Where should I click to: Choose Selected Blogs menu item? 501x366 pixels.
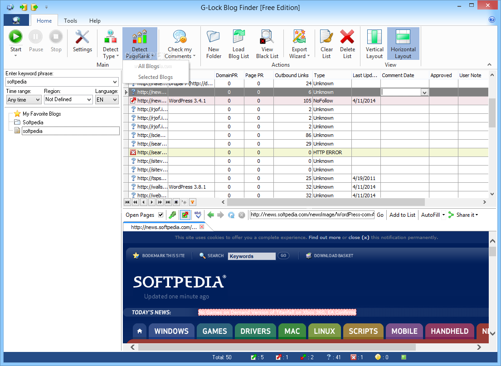click(156, 77)
